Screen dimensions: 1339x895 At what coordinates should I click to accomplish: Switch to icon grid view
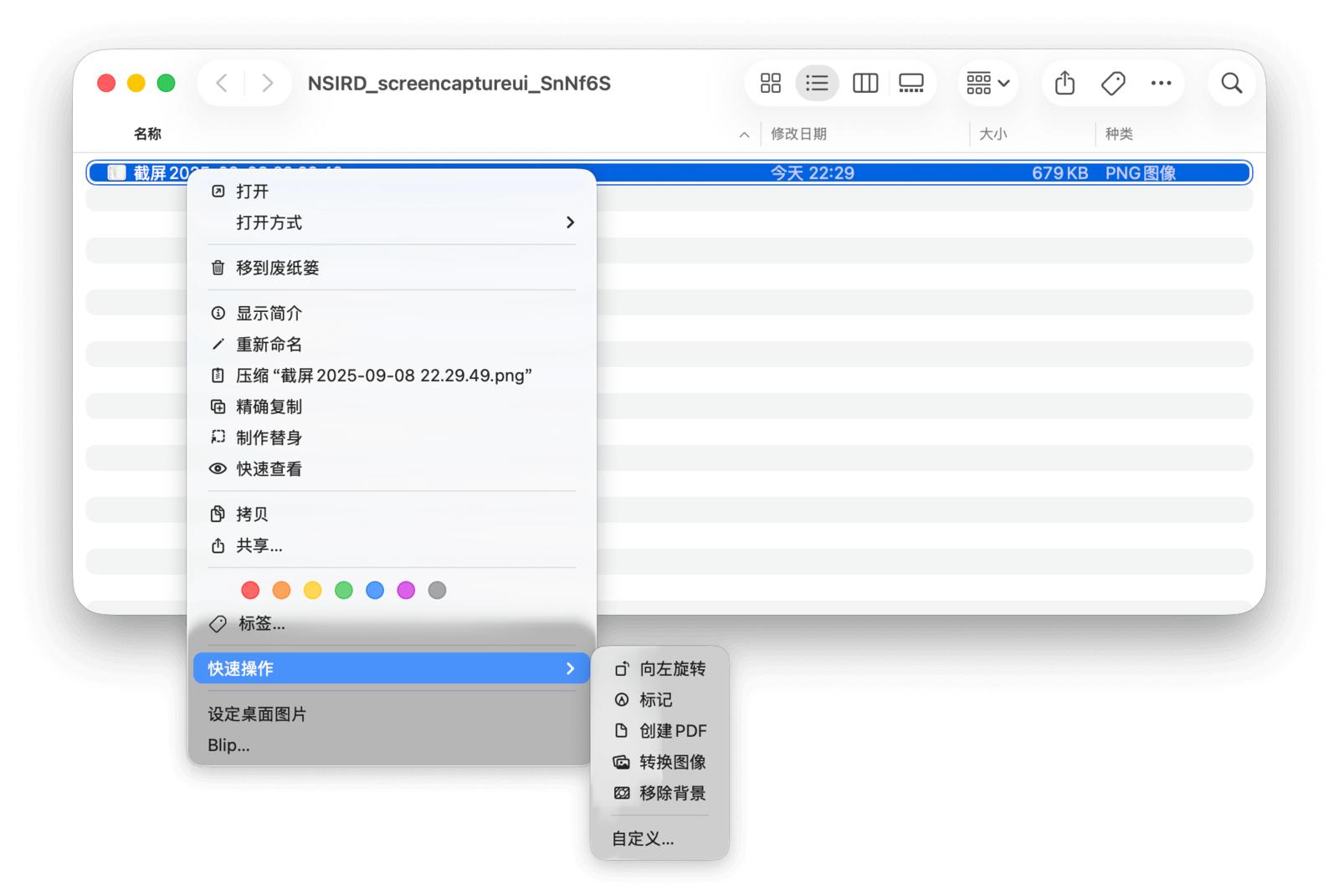pos(770,83)
